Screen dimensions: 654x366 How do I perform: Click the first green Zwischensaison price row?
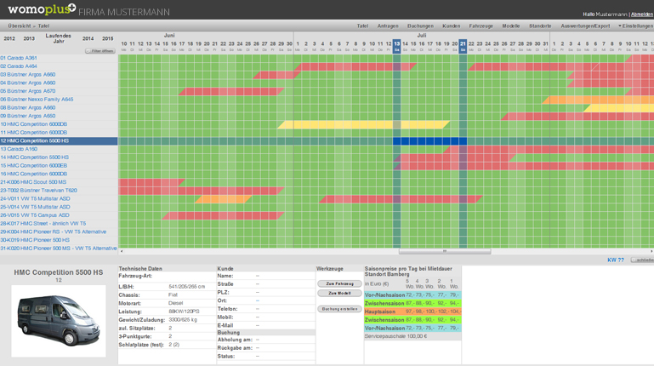413,303
